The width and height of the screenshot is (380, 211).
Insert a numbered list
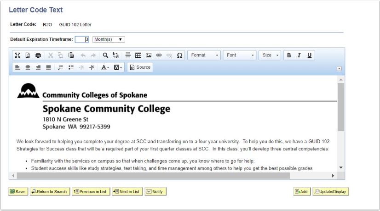tap(61, 67)
